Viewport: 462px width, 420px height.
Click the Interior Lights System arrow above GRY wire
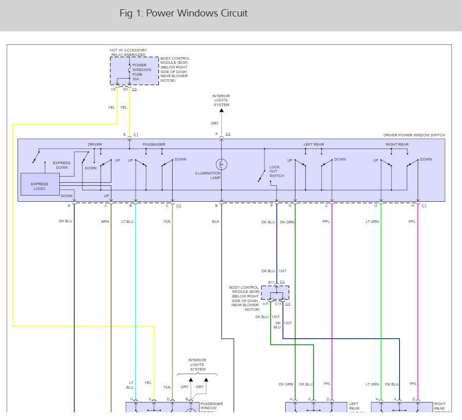222,109
